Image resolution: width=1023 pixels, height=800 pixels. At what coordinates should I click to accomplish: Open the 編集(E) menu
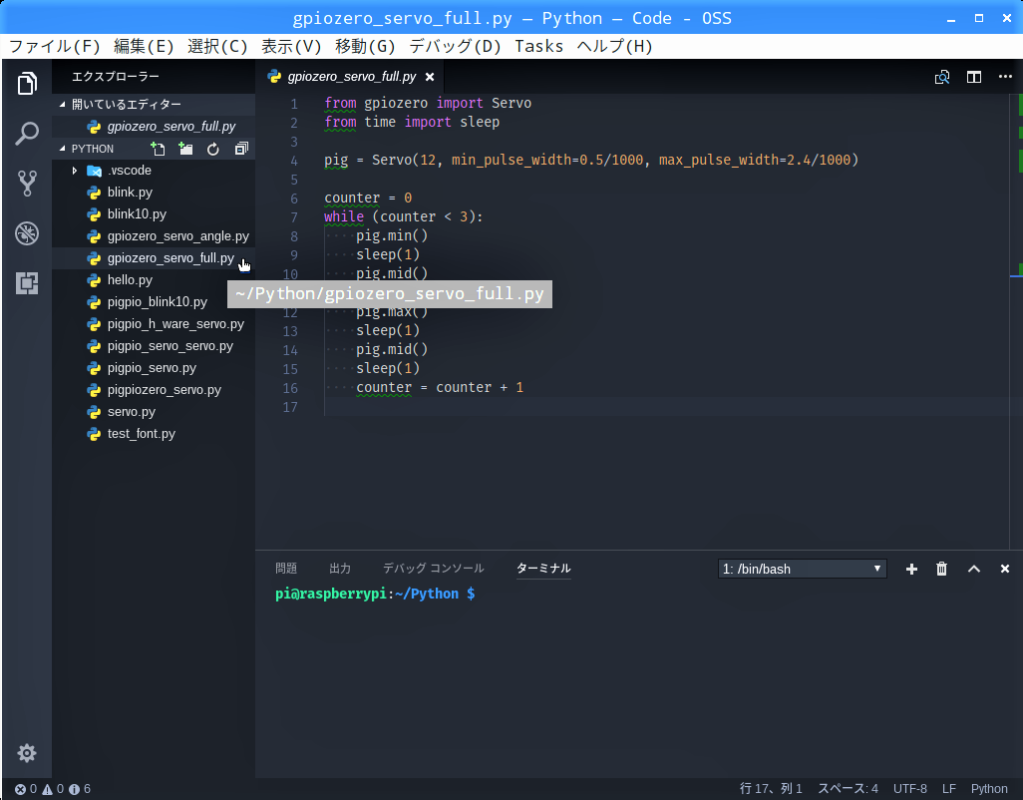144,46
